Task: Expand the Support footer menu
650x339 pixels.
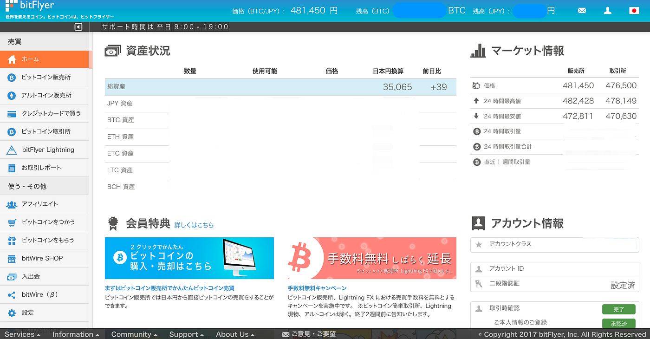Action: [187, 334]
